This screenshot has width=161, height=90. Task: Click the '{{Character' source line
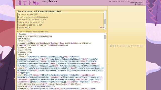click(x=22, y=34)
